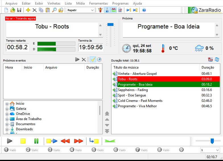Open the mixer faders icon
Image resolution: width=223 pixels, height=161 pixels.
tap(100, 10)
